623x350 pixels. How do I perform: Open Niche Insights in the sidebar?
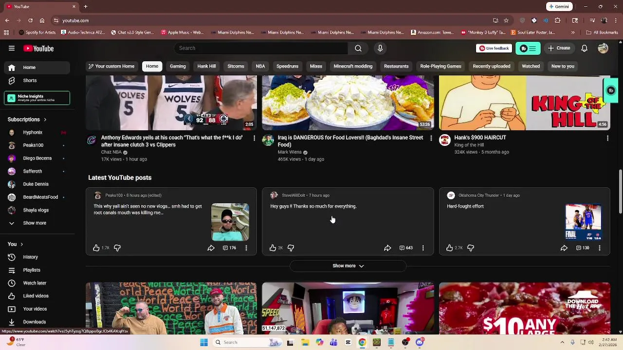[37, 98]
